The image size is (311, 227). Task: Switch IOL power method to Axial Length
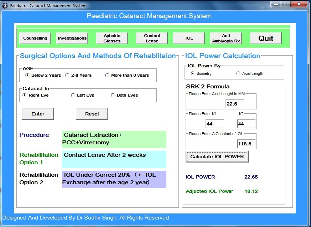tap(238, 73)
